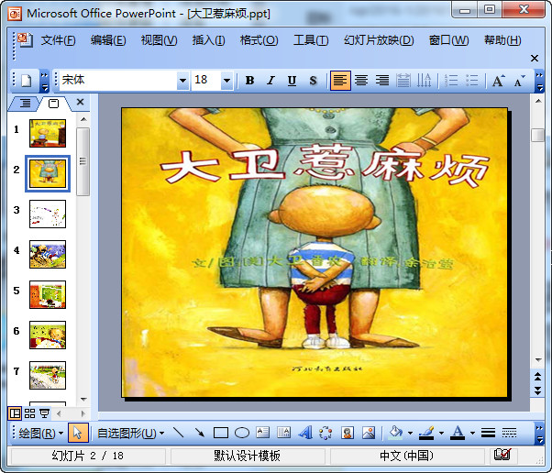
Task: Open the 插入(I) menu
Action: pos(208,40)
